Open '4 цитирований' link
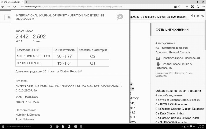 click(x=165, y=43)
